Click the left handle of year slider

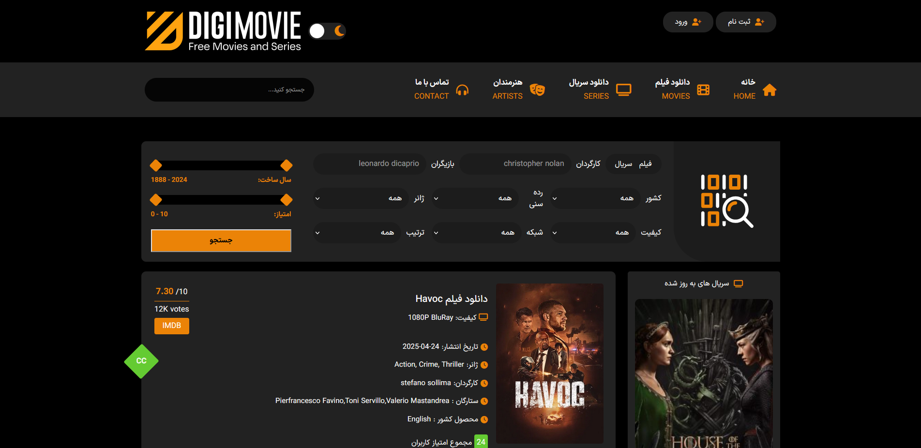pyautogui.click(x=156, y=165)
